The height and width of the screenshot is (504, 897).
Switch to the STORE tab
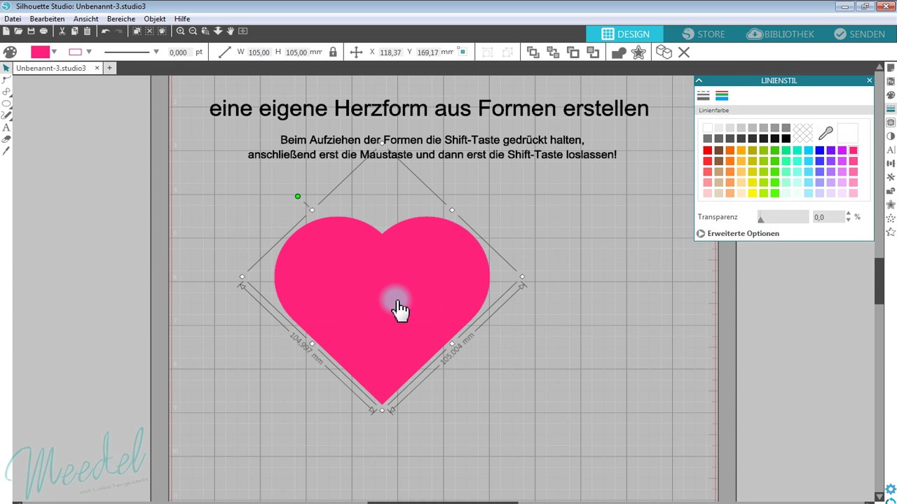tap(703, 34)
